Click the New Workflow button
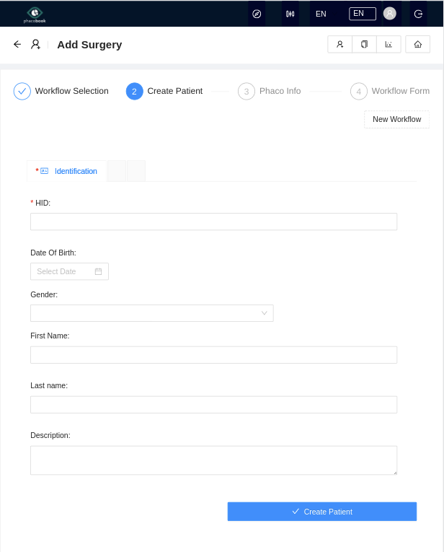This screenshot has height=552, width=444. pyautogui.click(x=396, y=119)
